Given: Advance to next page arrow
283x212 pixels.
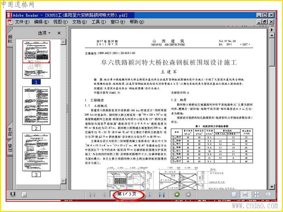Looking at the screenshot, I should coord(150,195).
